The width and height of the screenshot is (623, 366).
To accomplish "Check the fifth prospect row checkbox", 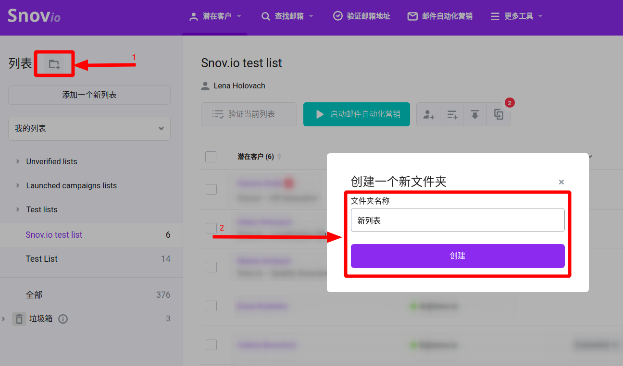I will point(211,344).
